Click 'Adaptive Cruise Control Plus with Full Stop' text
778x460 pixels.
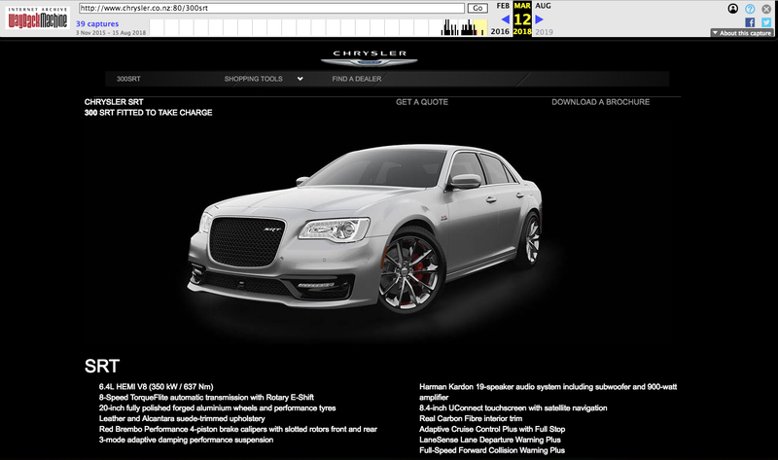click(492, 429)
